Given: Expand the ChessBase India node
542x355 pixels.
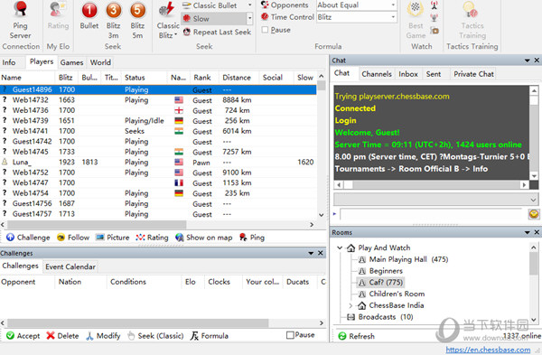Looking at the screenshot, I should click(x=350, y=305).
